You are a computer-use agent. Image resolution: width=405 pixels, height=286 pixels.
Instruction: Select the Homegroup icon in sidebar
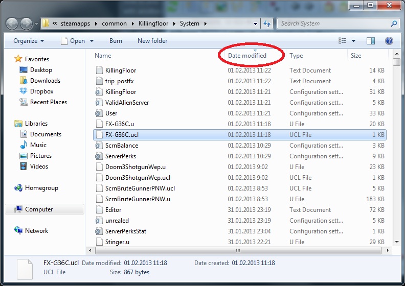point(18,188)
